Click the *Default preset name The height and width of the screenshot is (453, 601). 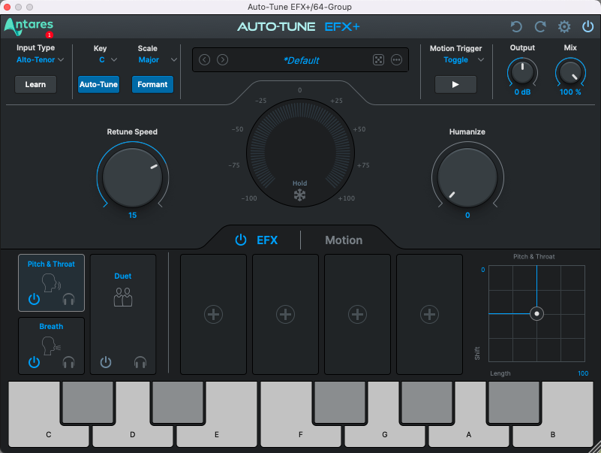pos(301,60)
